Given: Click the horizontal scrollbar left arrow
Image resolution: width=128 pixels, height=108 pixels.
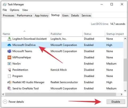Looking at the screenshot, I should pos(3,94).
